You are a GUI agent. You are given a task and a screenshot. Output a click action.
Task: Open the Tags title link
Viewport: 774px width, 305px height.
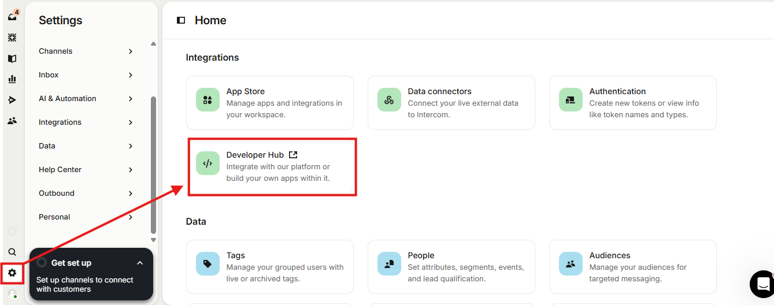236,255
